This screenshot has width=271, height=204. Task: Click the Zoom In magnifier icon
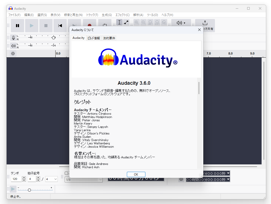[x=137, y=22]
